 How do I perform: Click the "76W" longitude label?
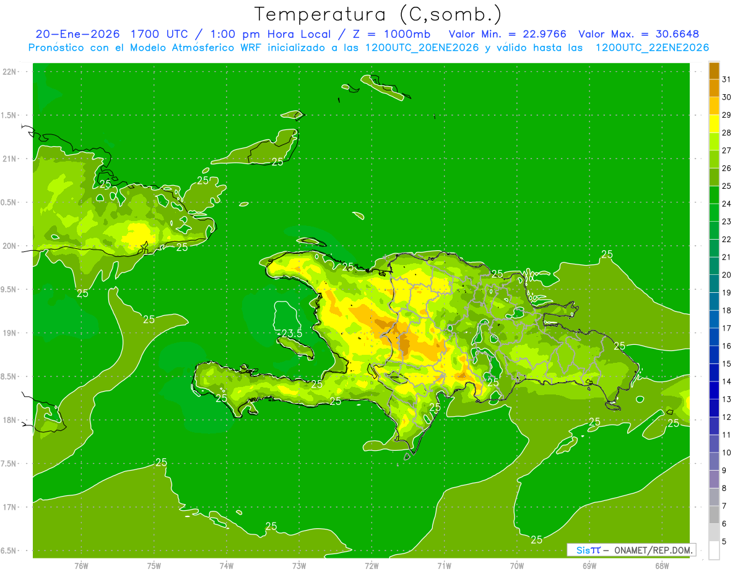[x=81, y=565]
